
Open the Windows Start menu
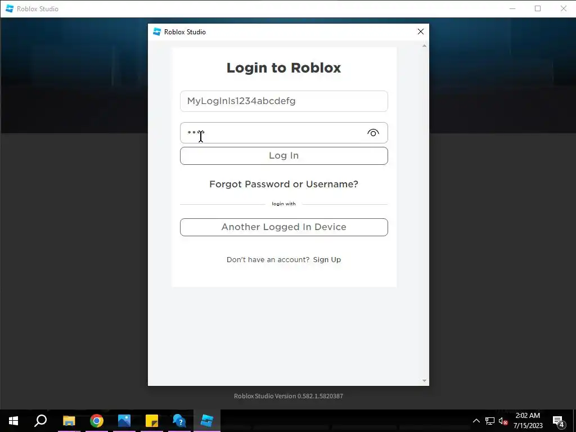point(13,421)
